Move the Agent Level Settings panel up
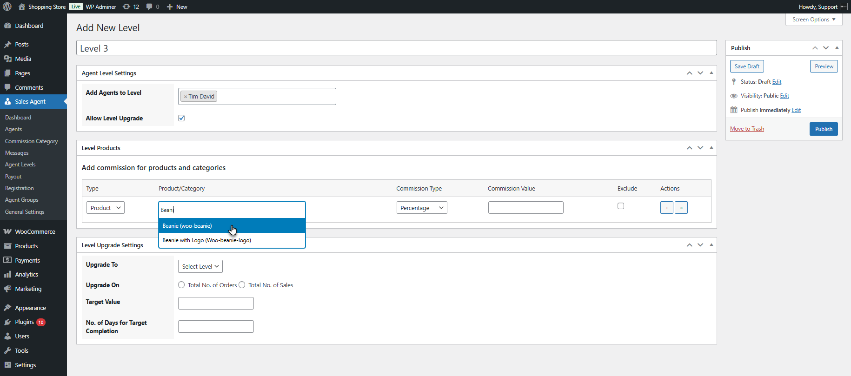The height and width of the screenshot is (376, 851). [x=690, y=73]
